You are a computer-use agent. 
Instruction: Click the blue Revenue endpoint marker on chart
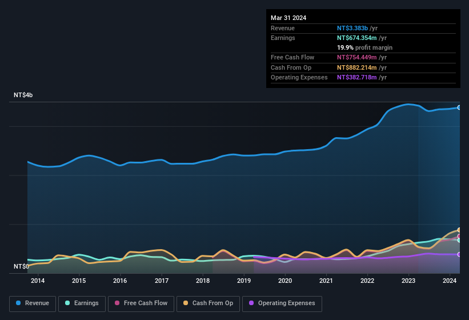[x=459, y=107]
